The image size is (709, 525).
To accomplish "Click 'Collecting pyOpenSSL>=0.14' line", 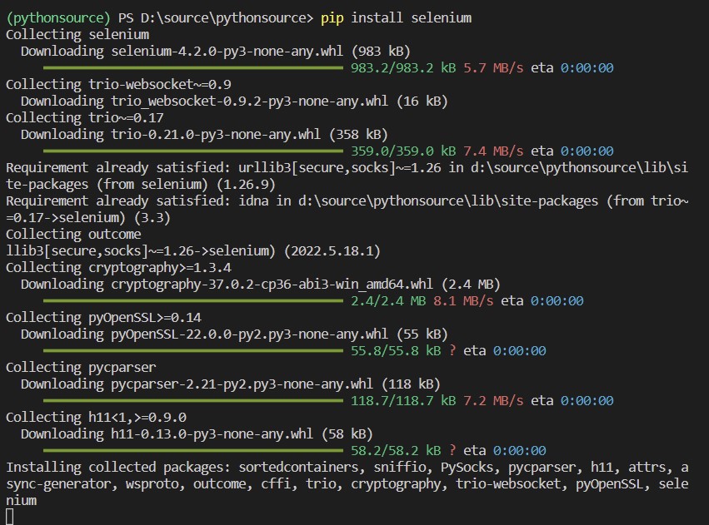I will click(x=103, y=318).
